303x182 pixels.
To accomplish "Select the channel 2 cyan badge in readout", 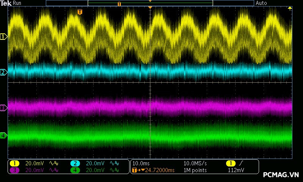I will [75, 163].
